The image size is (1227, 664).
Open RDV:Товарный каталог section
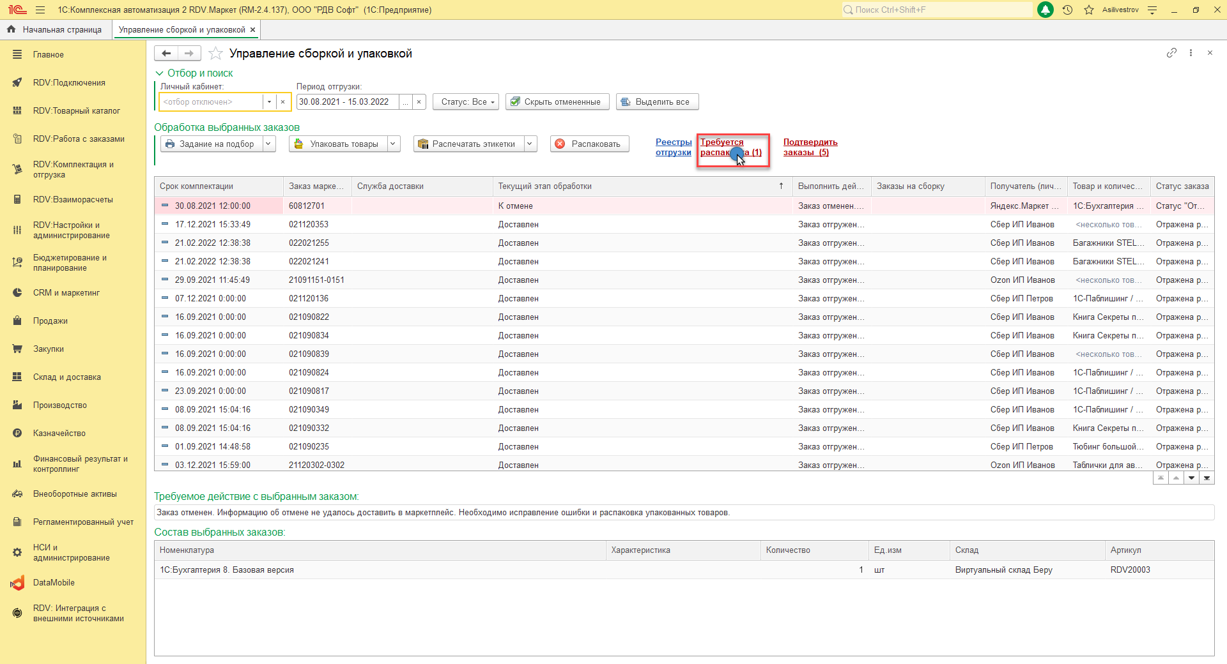[77, 111]
